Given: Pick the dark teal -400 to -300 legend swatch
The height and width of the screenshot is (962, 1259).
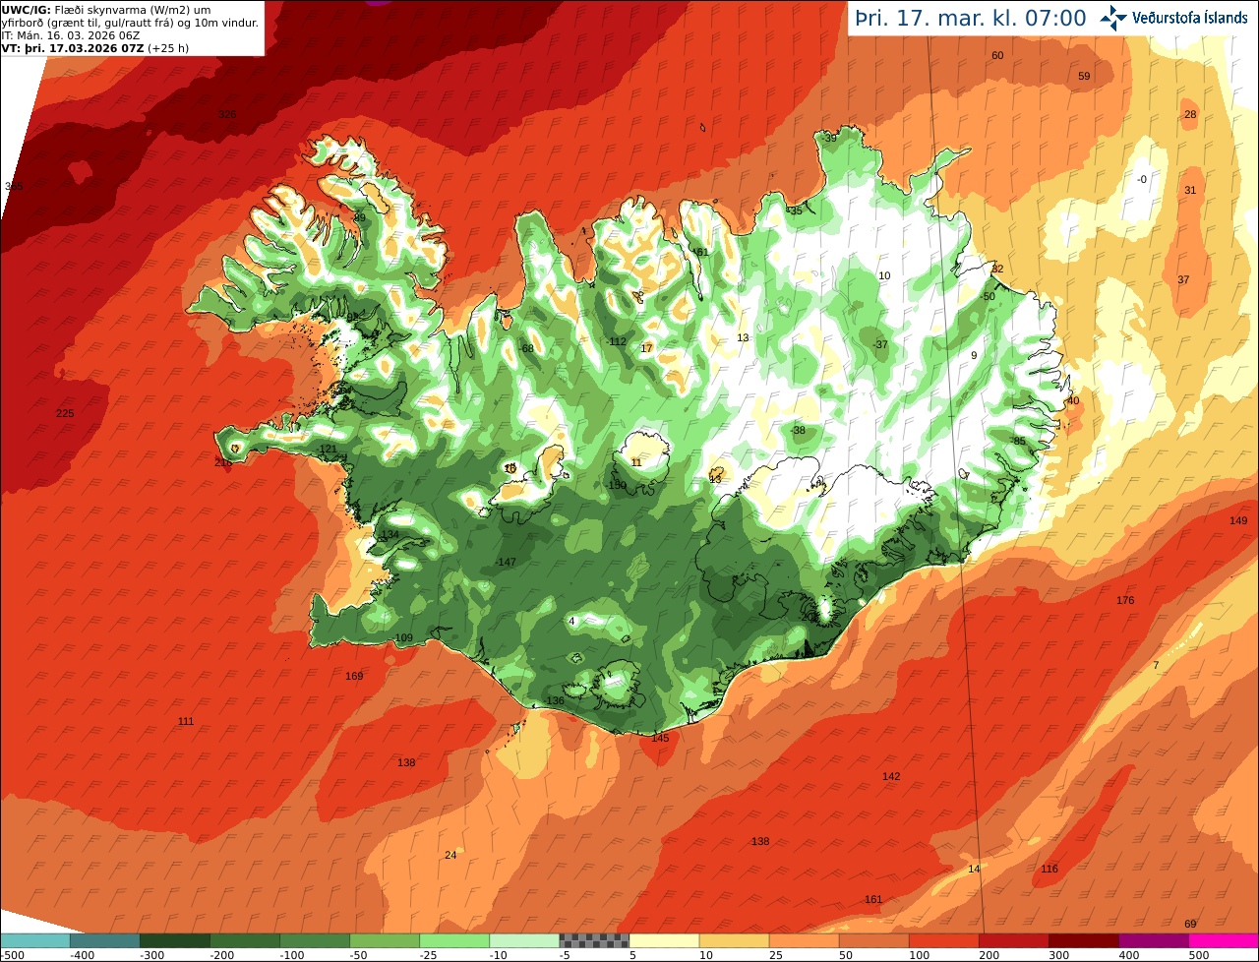Looking at the screenshot, I should [x=105, y=940].
